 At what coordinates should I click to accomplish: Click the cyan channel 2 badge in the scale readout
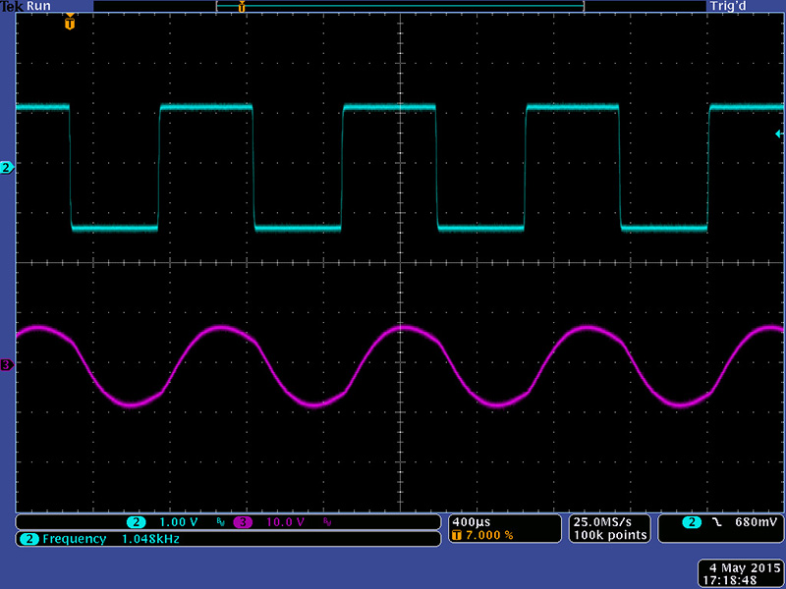click(136, 521)
